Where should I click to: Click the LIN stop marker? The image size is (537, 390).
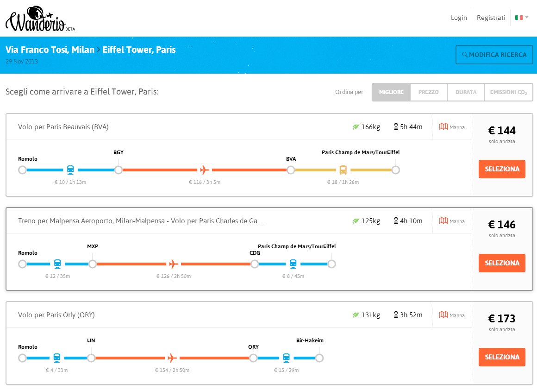[91, 358]
